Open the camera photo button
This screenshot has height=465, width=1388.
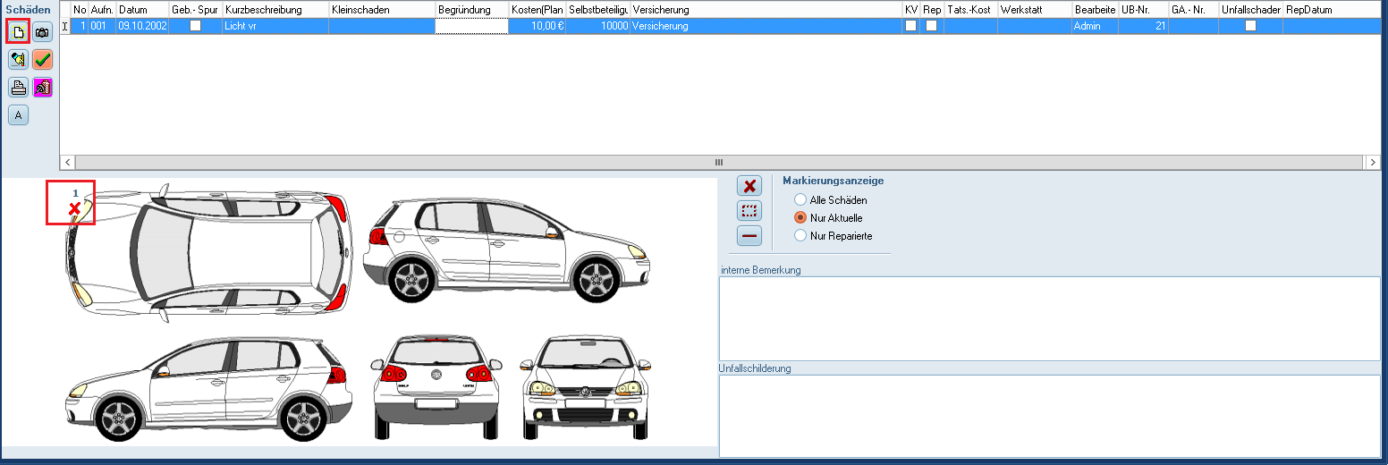42,31
